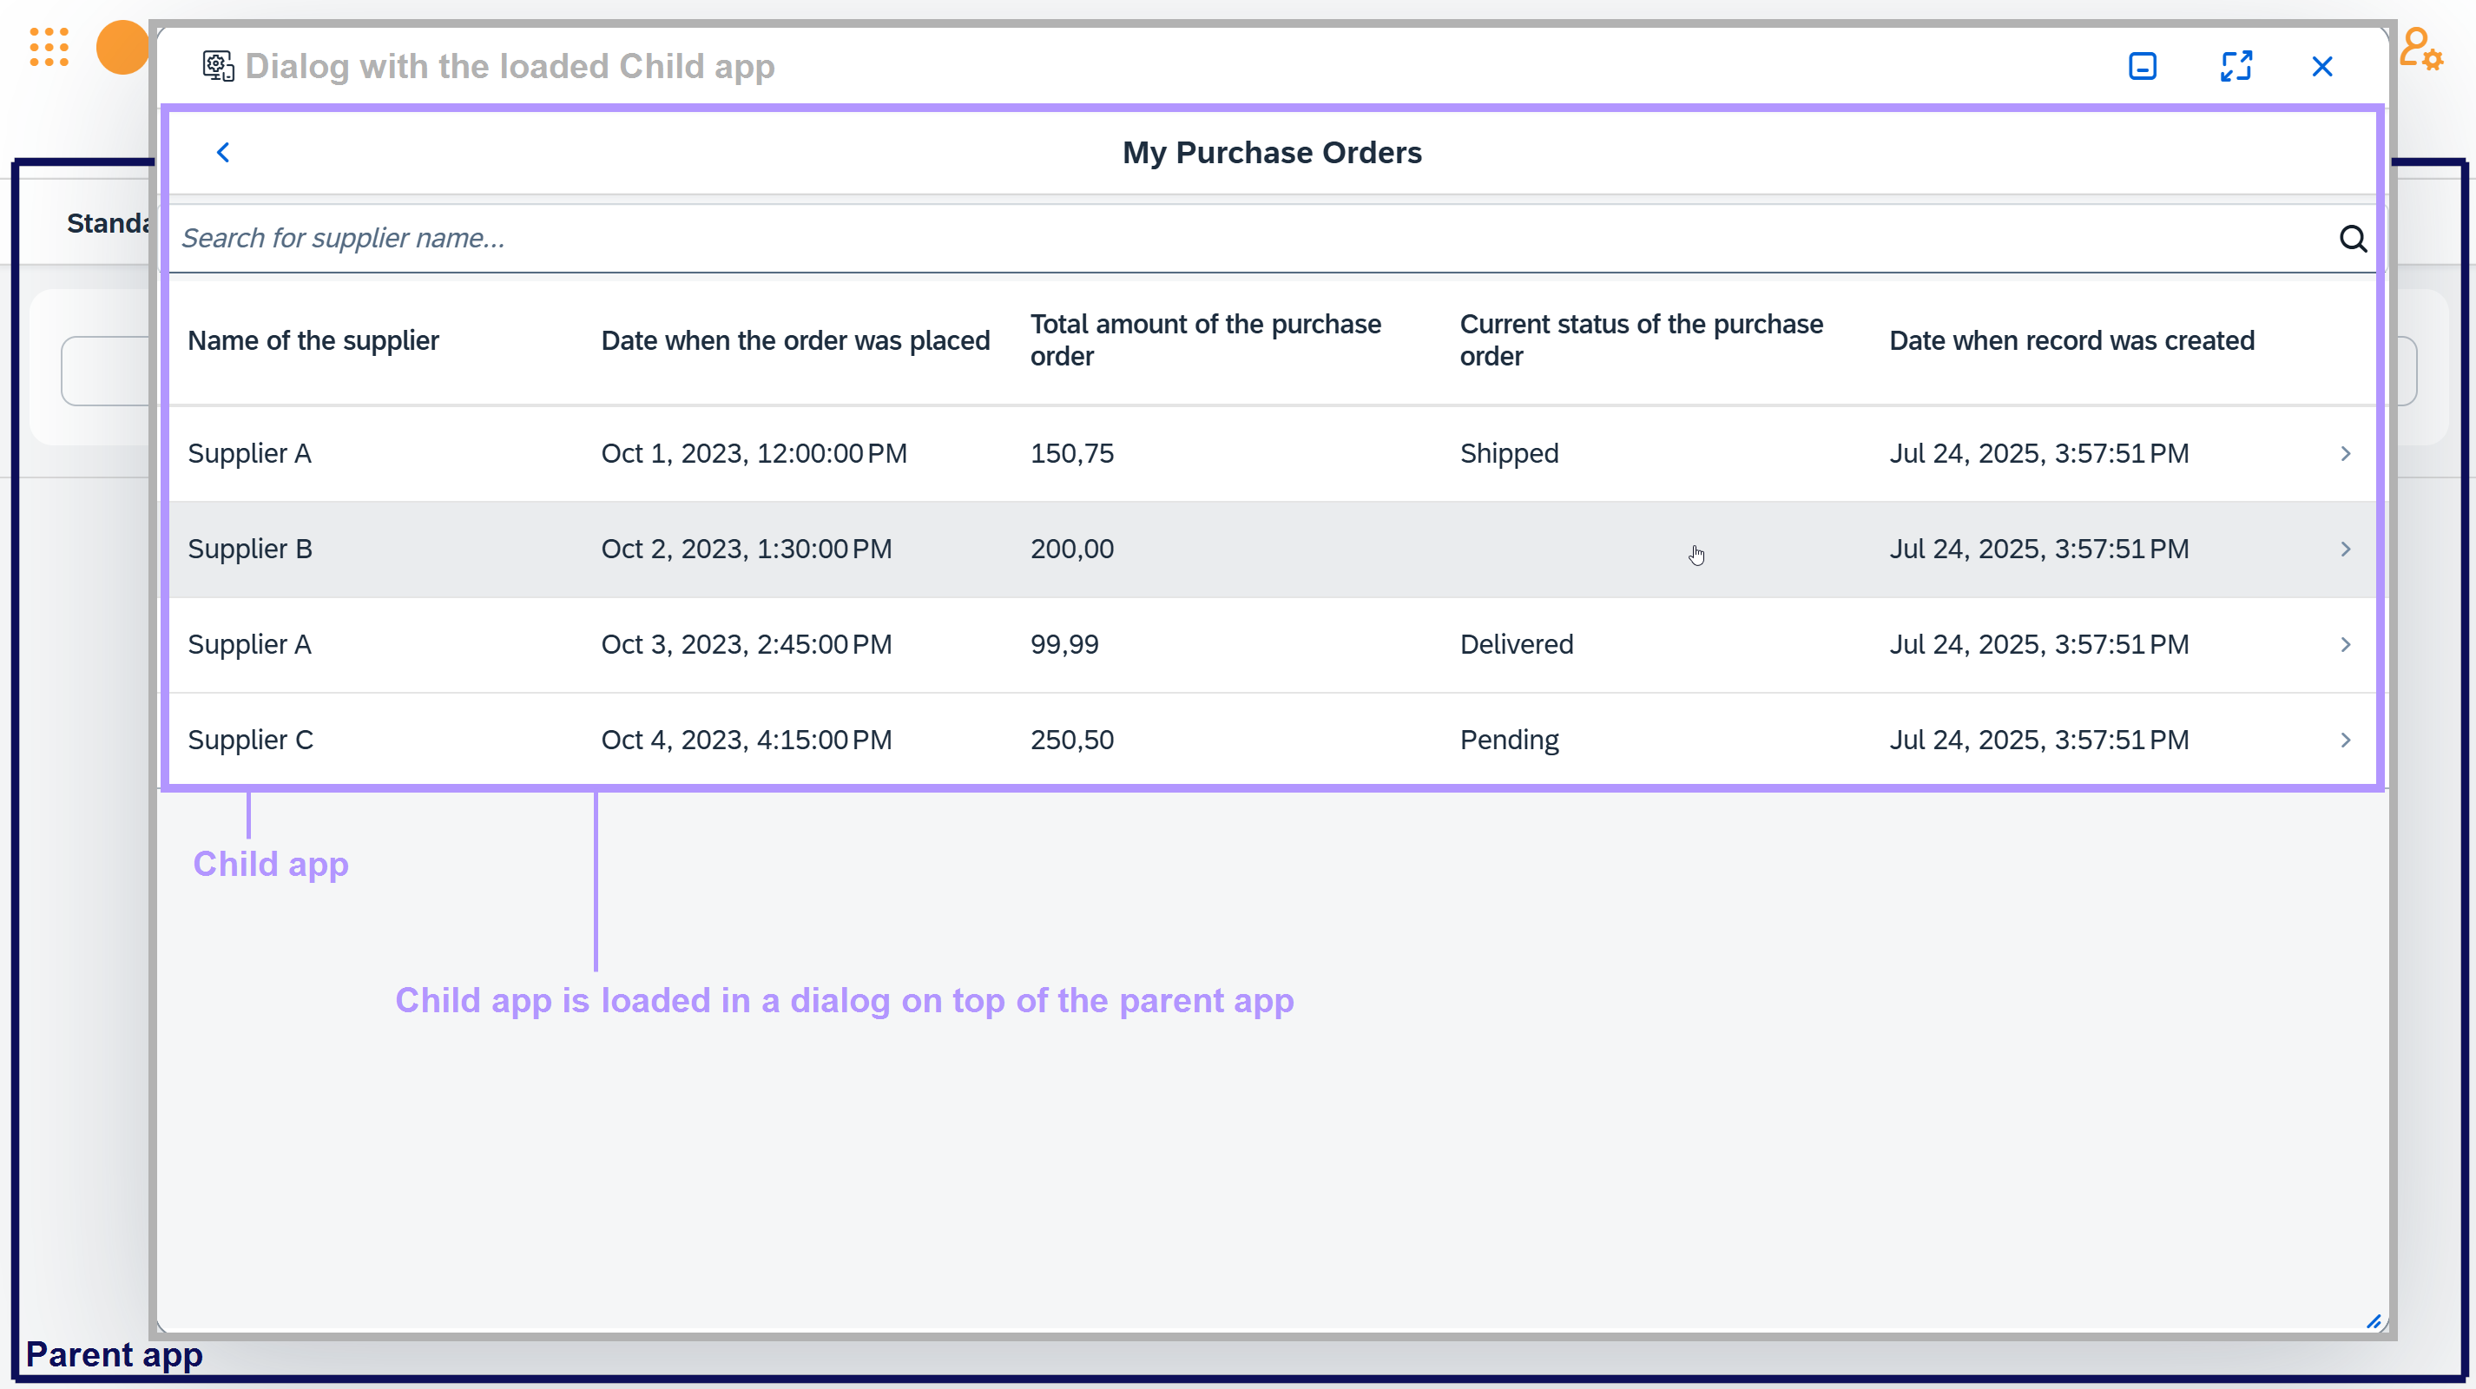Click the resize handle at the dialog corner
The height and width of the screenshot is (1389, 2476).
click(x=2374, y=1320)
